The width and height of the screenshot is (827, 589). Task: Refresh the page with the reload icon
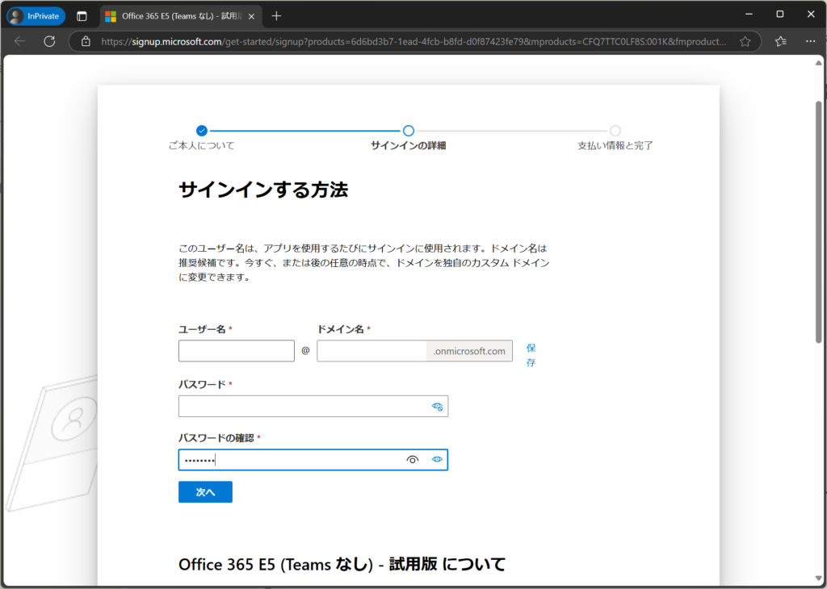coord(49,41)
